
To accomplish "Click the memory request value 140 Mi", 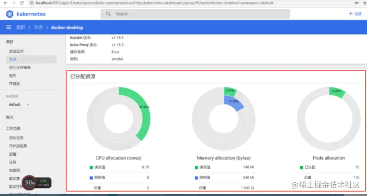I will 248,167.
